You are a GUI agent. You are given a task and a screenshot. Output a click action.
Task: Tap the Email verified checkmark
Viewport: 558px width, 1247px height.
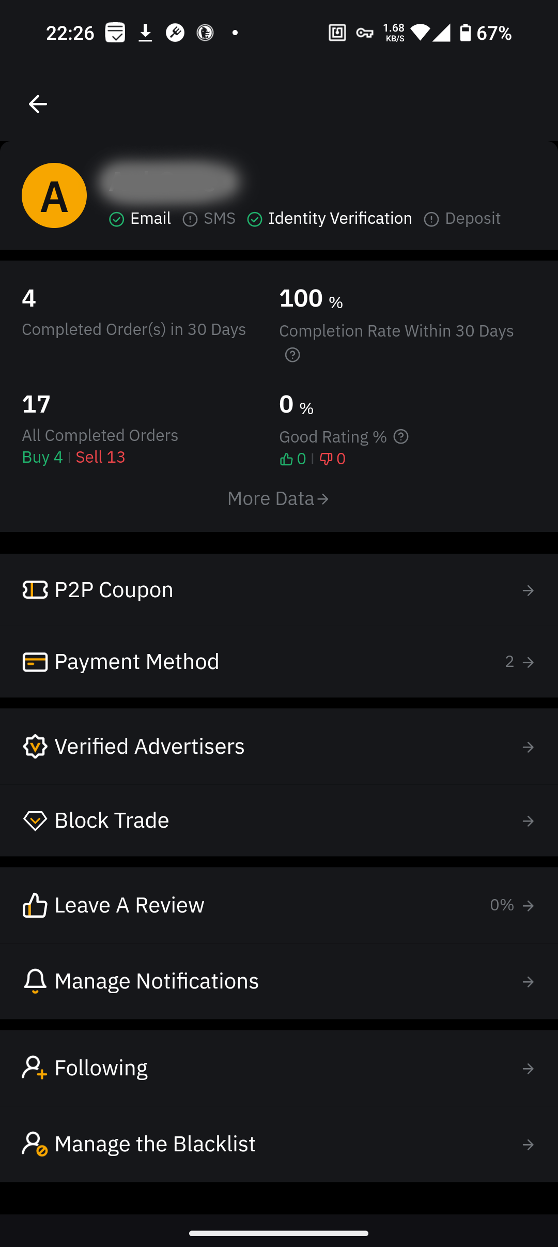(x=117, y=219)
